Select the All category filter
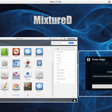 pos(65,49)
